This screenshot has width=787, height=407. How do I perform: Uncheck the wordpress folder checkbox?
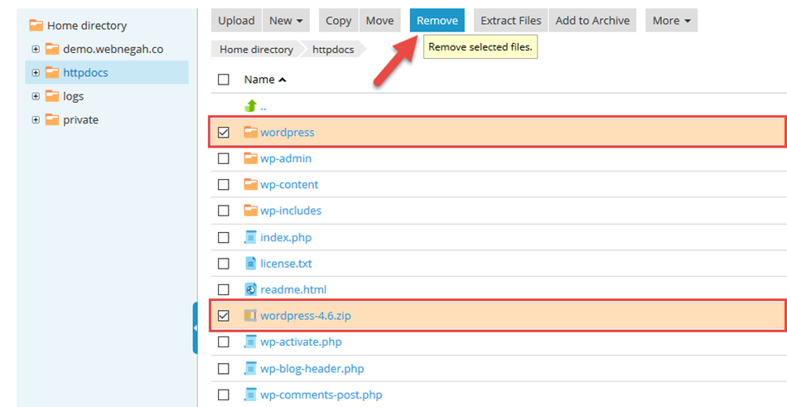coord(223,133)
